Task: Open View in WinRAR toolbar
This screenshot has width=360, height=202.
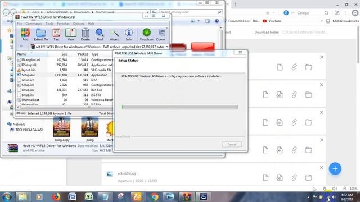Action: (71, 35)
